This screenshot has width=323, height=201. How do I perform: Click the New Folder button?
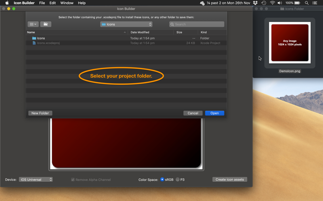[40, 113]
